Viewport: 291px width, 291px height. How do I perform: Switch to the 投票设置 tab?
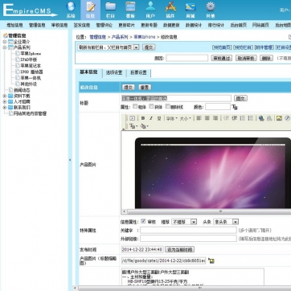tap(138, 72)
